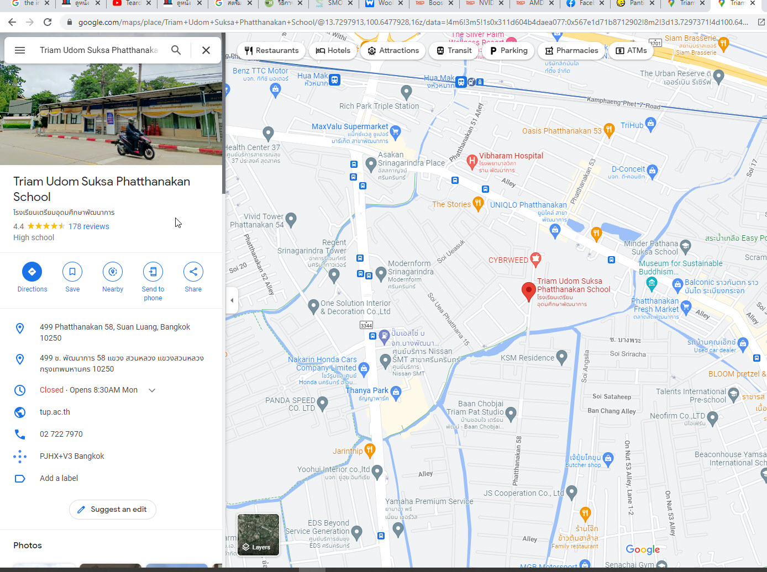Switch to the Facebook browser tab

point(586,3)
